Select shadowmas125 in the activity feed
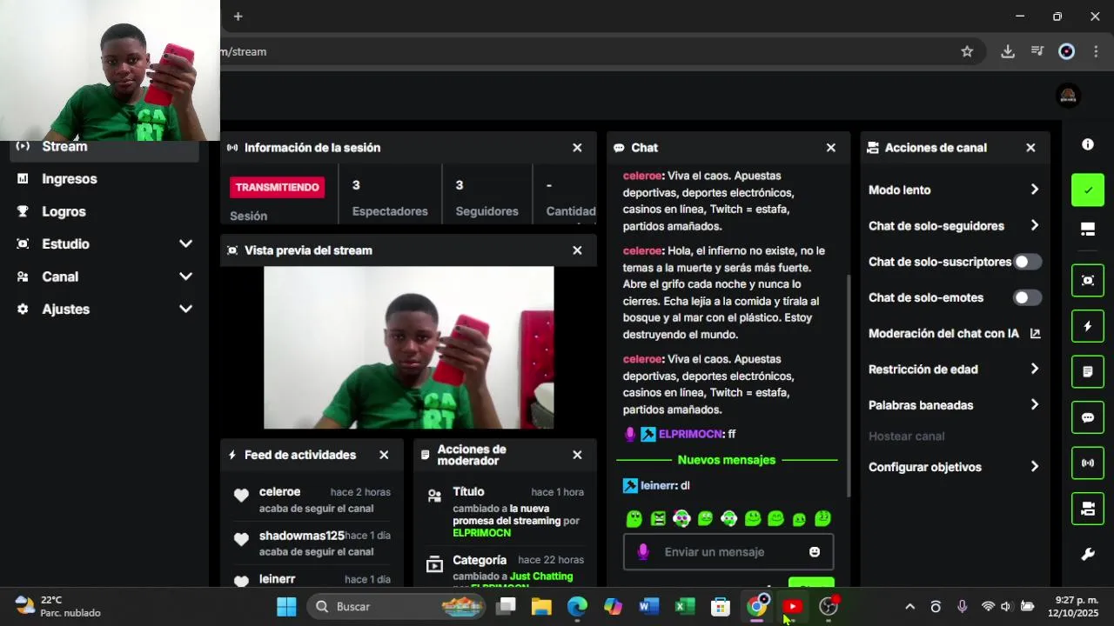Viewport: 1114px width, 626px height. pos(302,536)
